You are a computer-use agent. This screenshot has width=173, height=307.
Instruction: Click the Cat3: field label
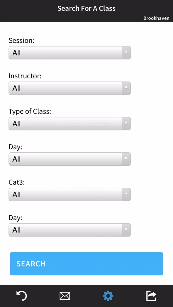pos(17,182)
